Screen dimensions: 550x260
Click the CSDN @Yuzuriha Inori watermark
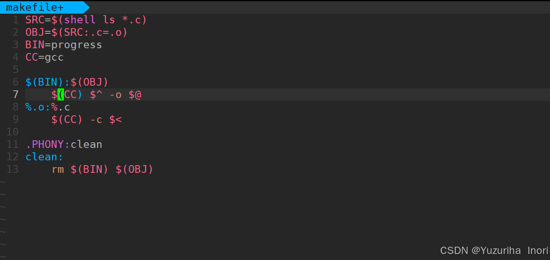[x=494, y=250]
